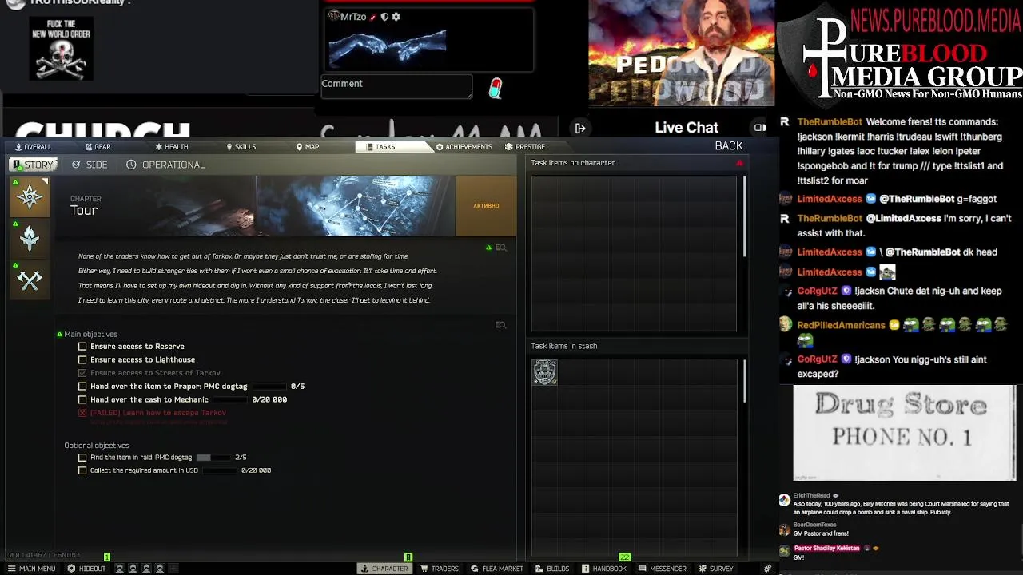Click the panel toggle icon right of Live Chat
1023x575 pixels.
[760, 128]
